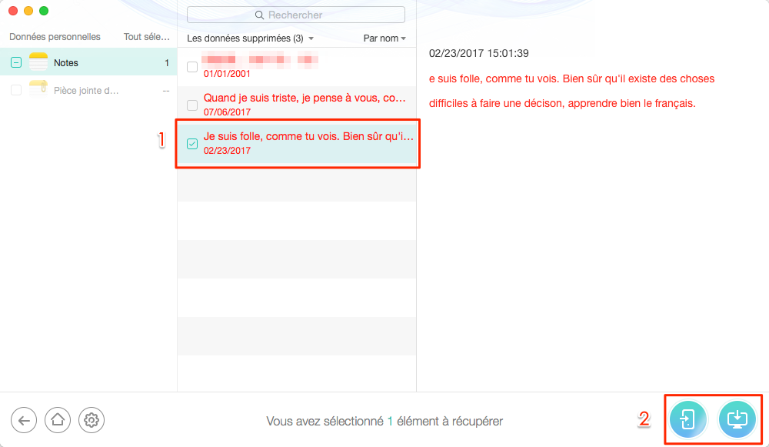Select the Notes category row

(88, 62)
